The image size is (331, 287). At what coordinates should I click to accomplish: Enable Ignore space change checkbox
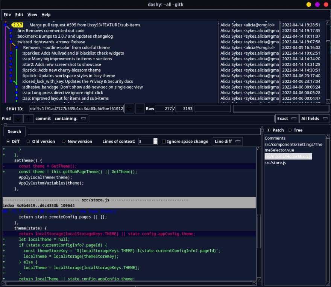pos(164,142)
